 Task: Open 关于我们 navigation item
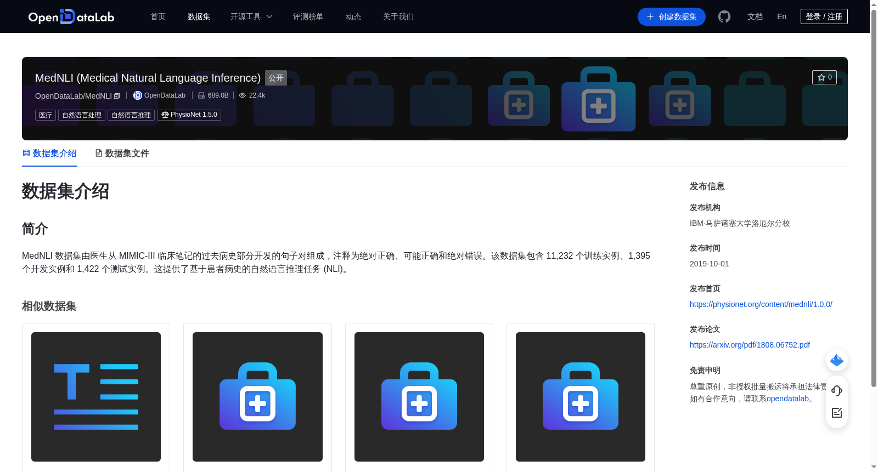click(x=398, y=16)
